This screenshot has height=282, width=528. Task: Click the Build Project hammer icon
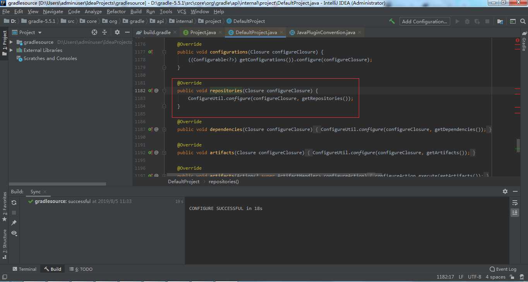pyautogui.click(x=392, y=21)
